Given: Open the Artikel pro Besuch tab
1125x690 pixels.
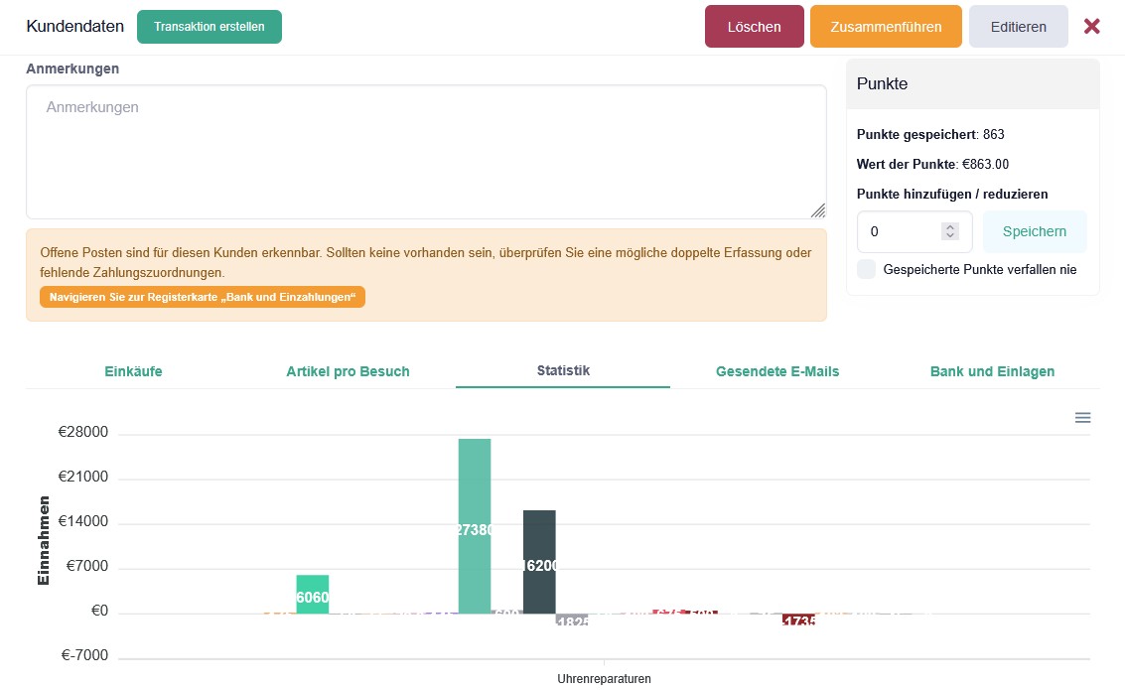Looking at the screenshot, I should pos(348,371).
